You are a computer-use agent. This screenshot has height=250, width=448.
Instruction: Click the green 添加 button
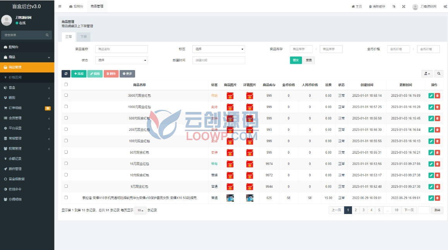click(79, 74)
